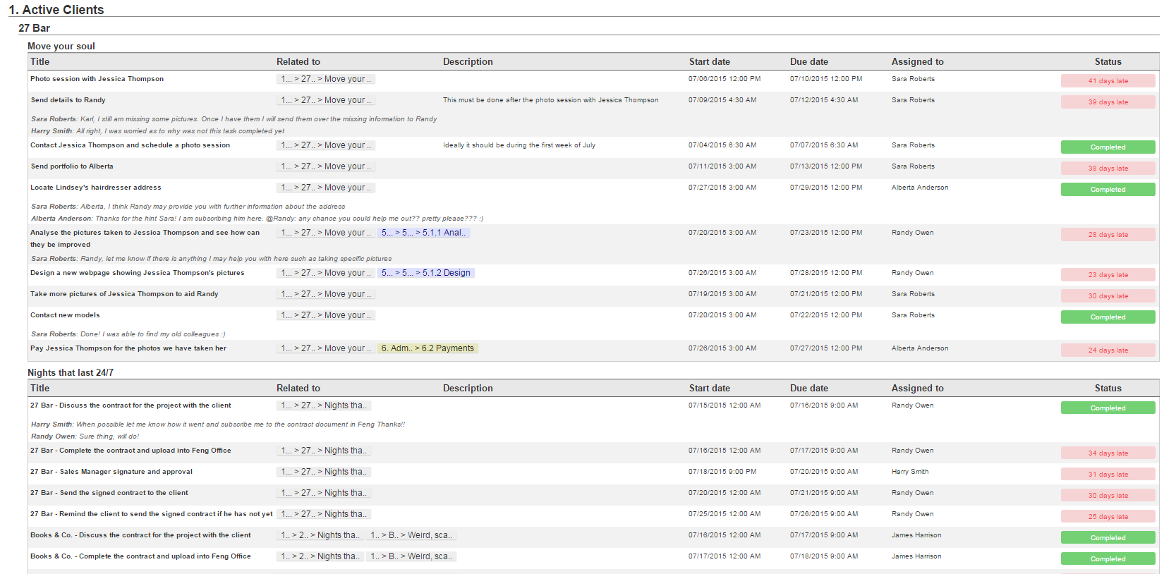
Task: Open the '6. Adm.. > 6.2 Payments' tag
Action: 428,348
